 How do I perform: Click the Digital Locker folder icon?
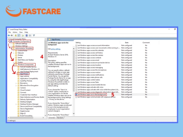click(x=18, y=111)
